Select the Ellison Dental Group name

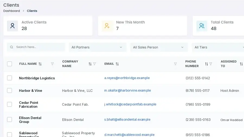30,120
